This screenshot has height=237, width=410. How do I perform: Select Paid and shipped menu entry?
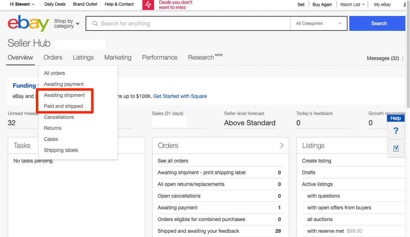point(63,106)
